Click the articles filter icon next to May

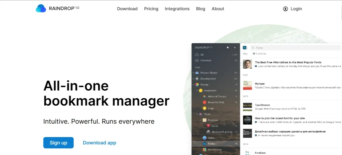(254, 54)
